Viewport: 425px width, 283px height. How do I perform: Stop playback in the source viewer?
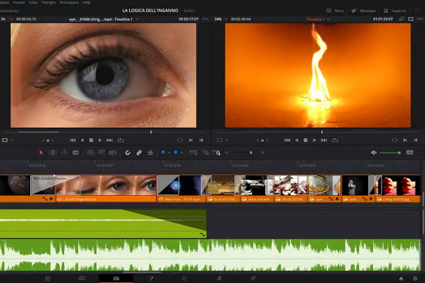[91, 140]
